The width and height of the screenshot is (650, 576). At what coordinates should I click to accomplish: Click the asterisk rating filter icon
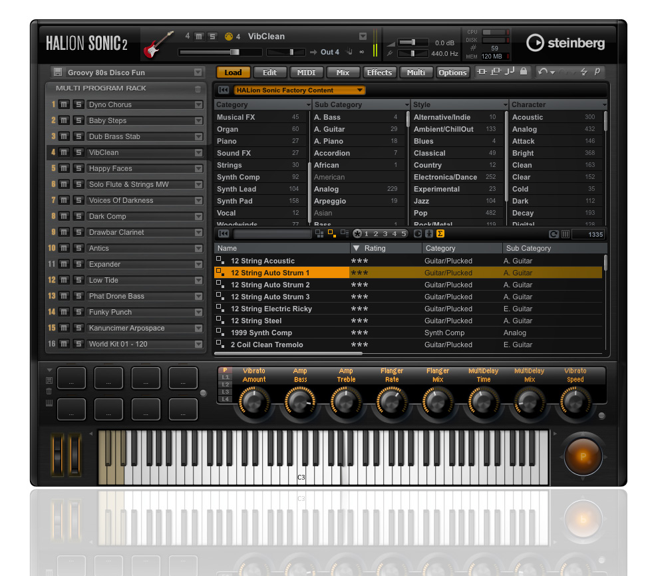coord(357,233)
